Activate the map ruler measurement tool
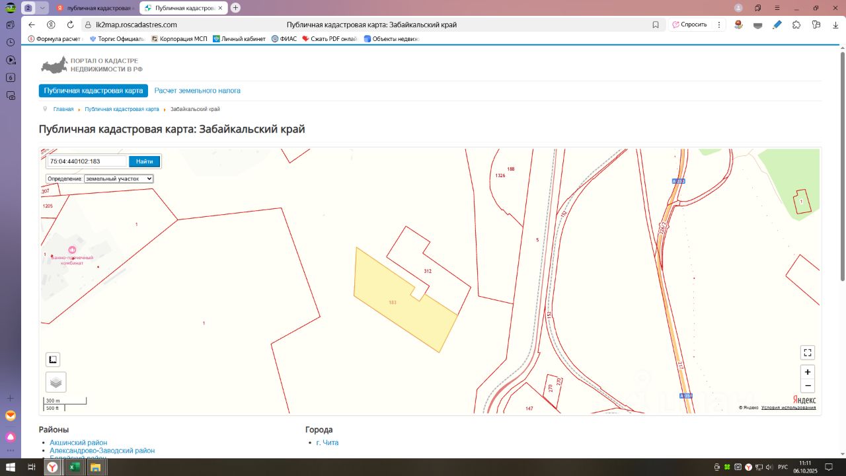 [x=53, y=360]
